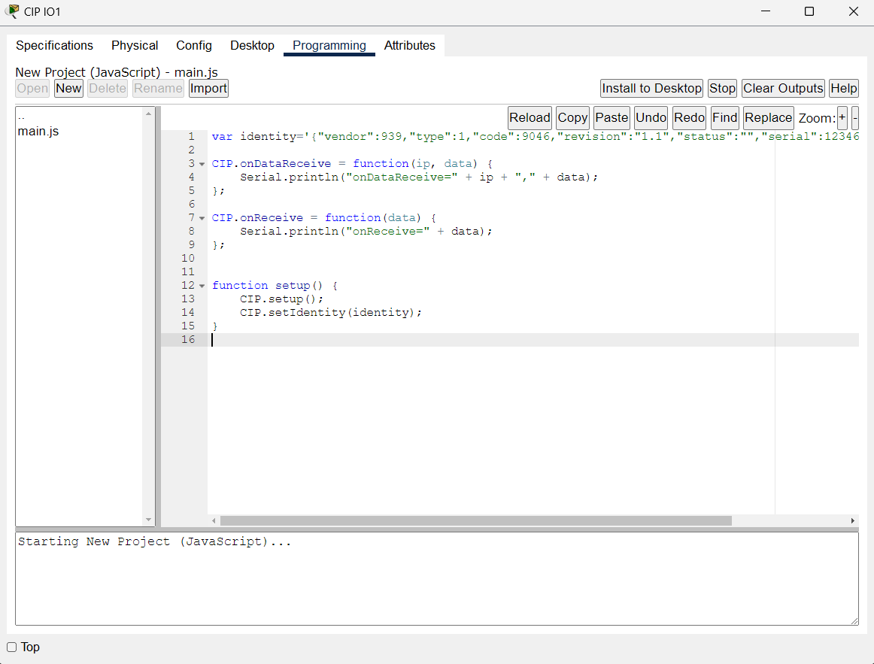Collapse the onDataReceive function fold arrow

[202, 164]
